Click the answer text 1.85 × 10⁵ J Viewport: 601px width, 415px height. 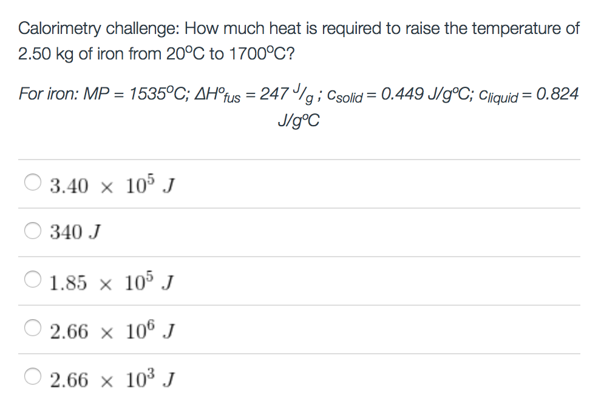click(112, 280)
